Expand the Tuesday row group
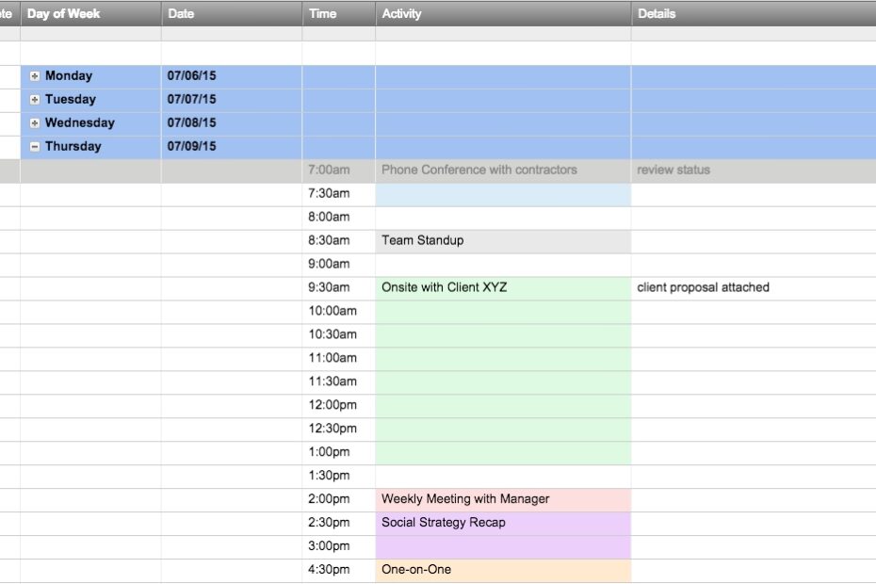The image size is (876, 584). click(x=33, y=99)
